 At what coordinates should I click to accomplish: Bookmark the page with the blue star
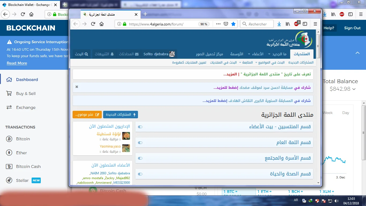tap(233, 24)
